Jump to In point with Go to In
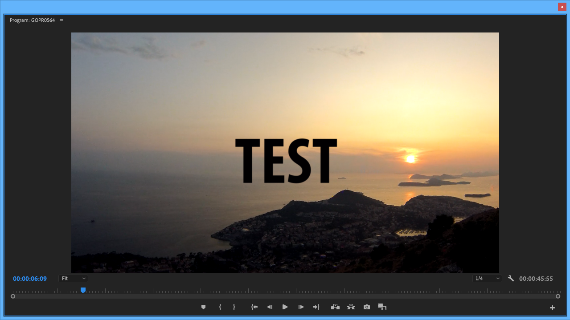Screen dimensions: 570x320 point(254,307)
